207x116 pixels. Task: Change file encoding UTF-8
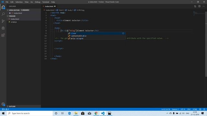183,109
